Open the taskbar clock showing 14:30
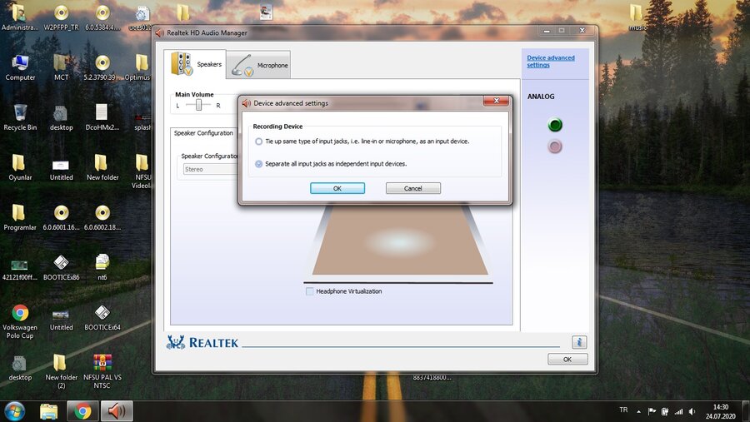Viewport: 750px width, 422px height. click(x=720, y=411)
